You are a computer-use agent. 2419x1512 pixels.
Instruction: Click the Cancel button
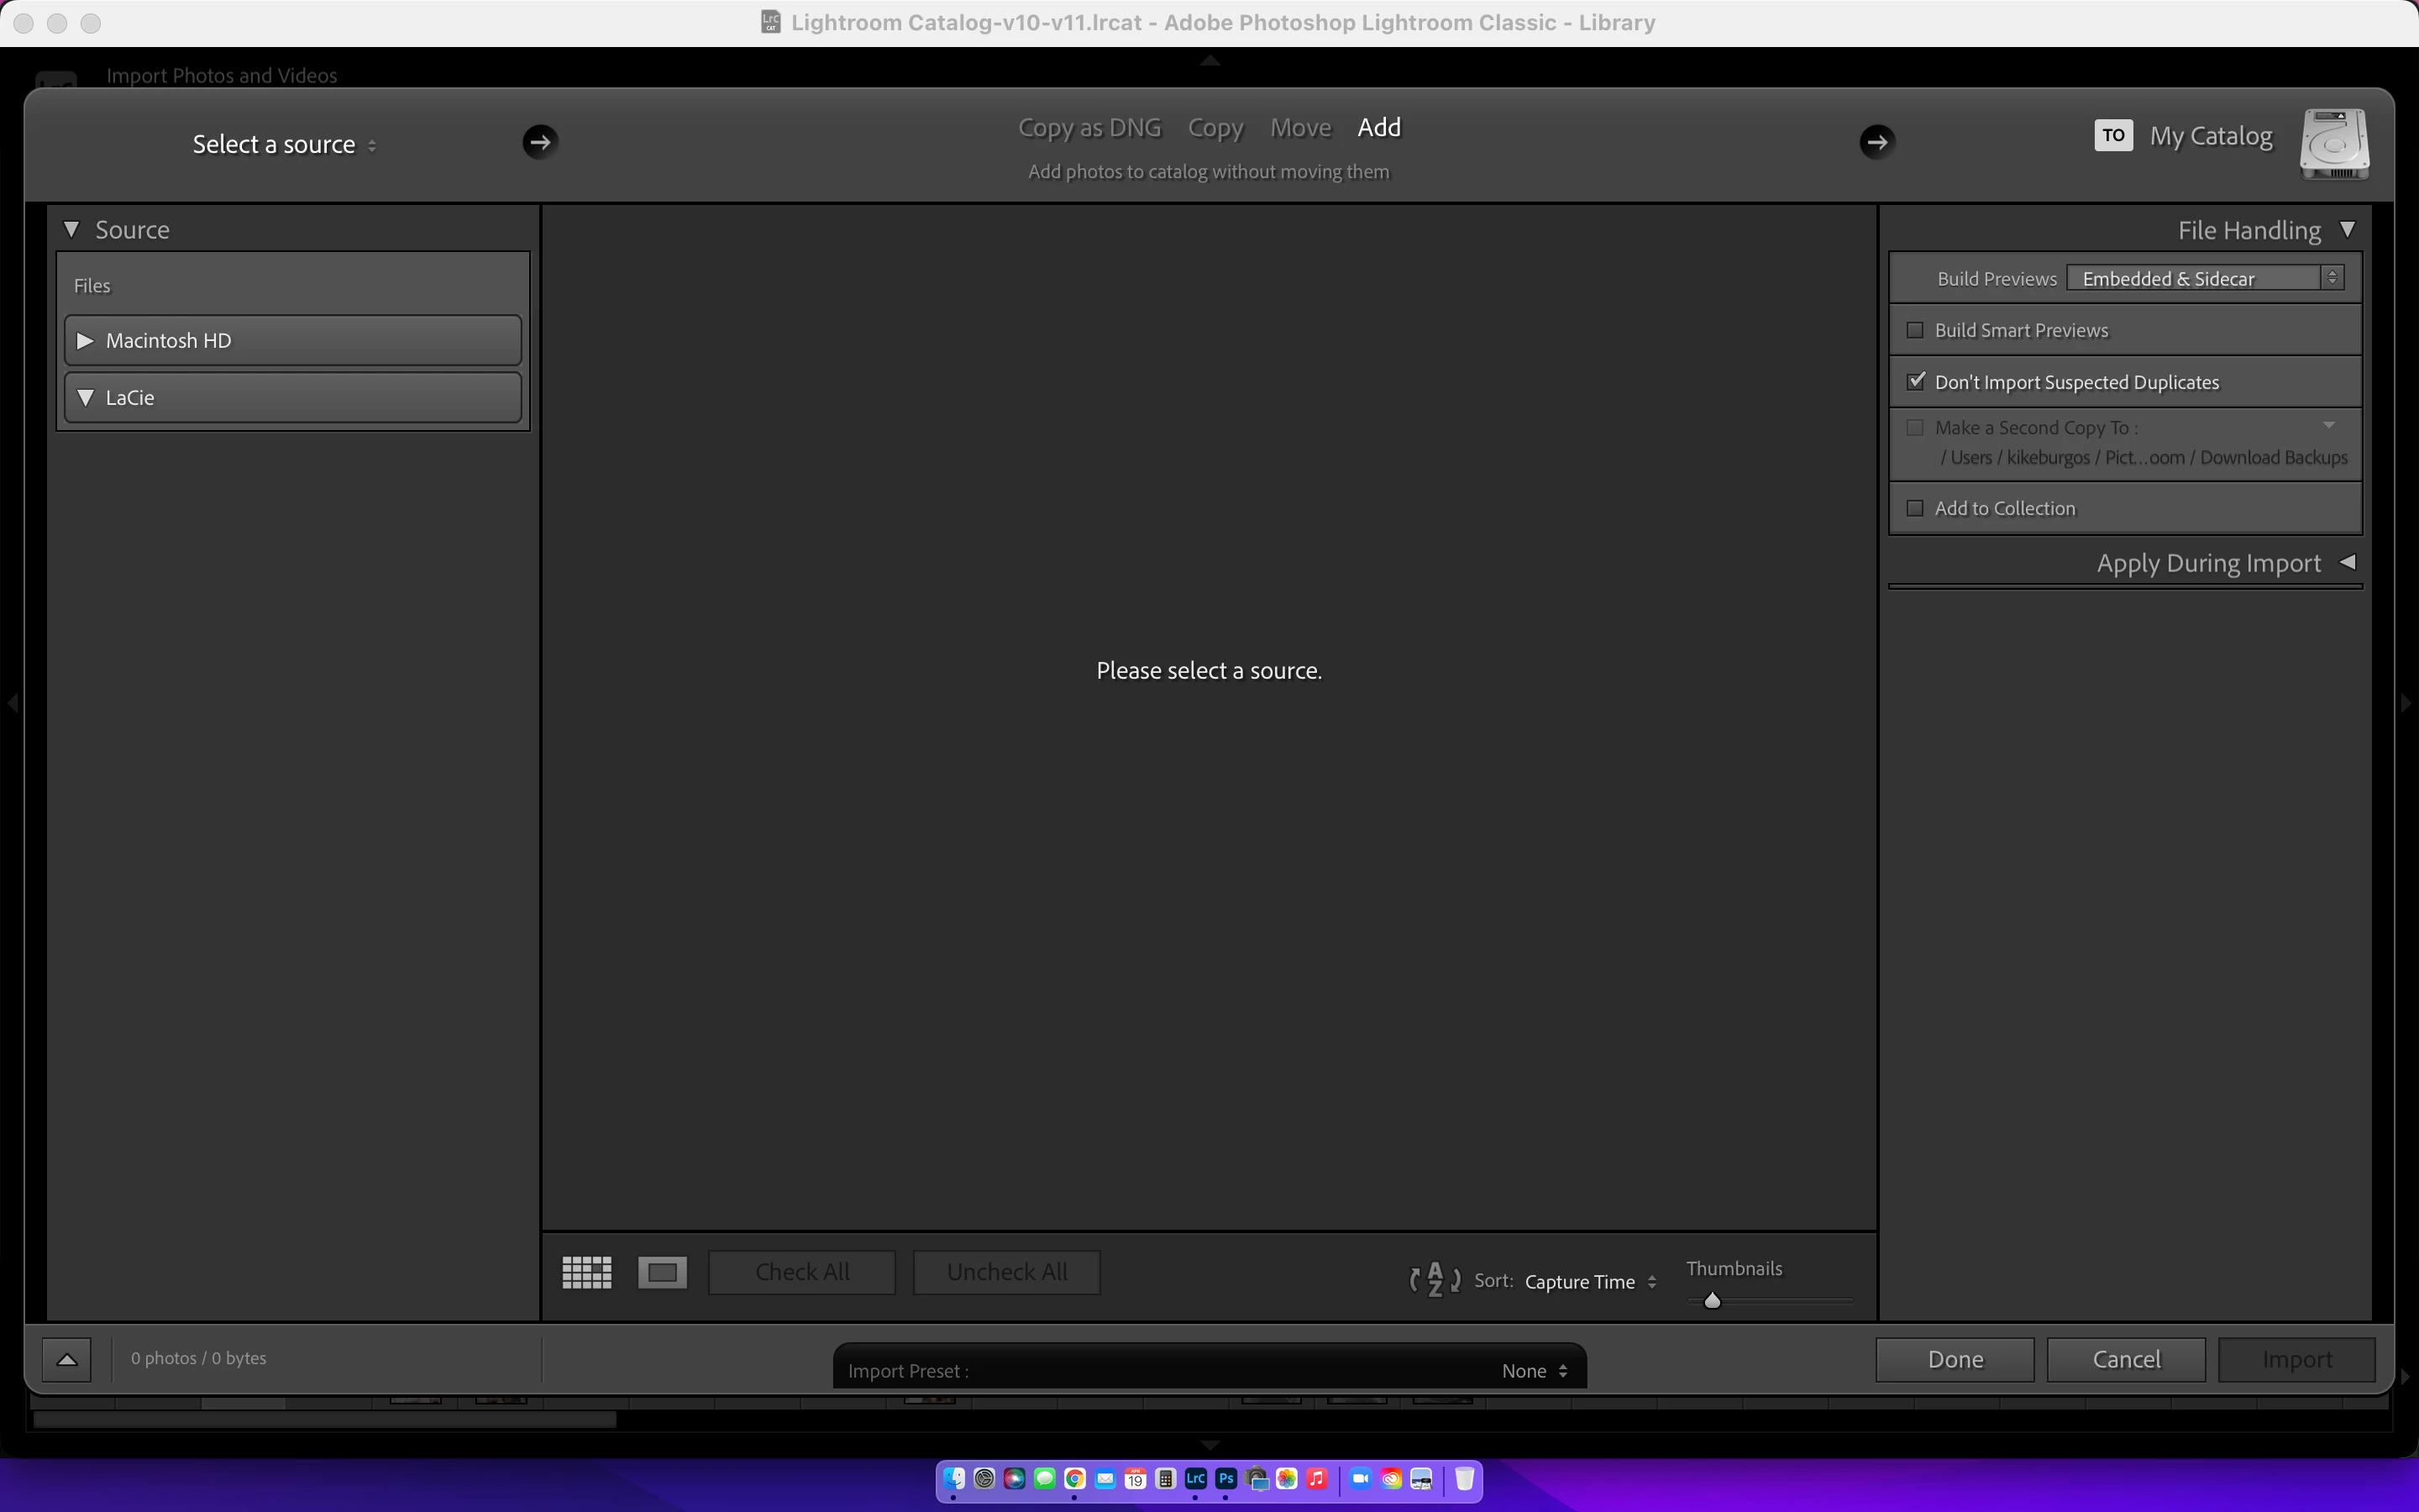2125,1359
